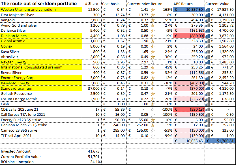Image resolution: width=236 pixels, height=165 pixels.
Task: Select the title 'The route out of serfdom portfolio'
Action: (39, 3)
